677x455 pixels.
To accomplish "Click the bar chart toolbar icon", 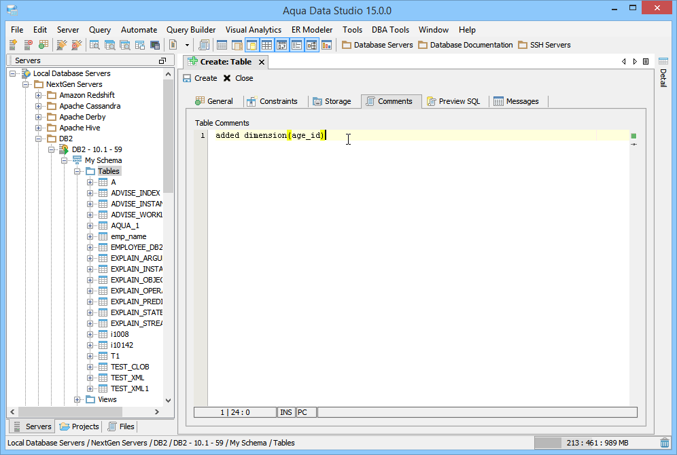I will pos(327,45).
